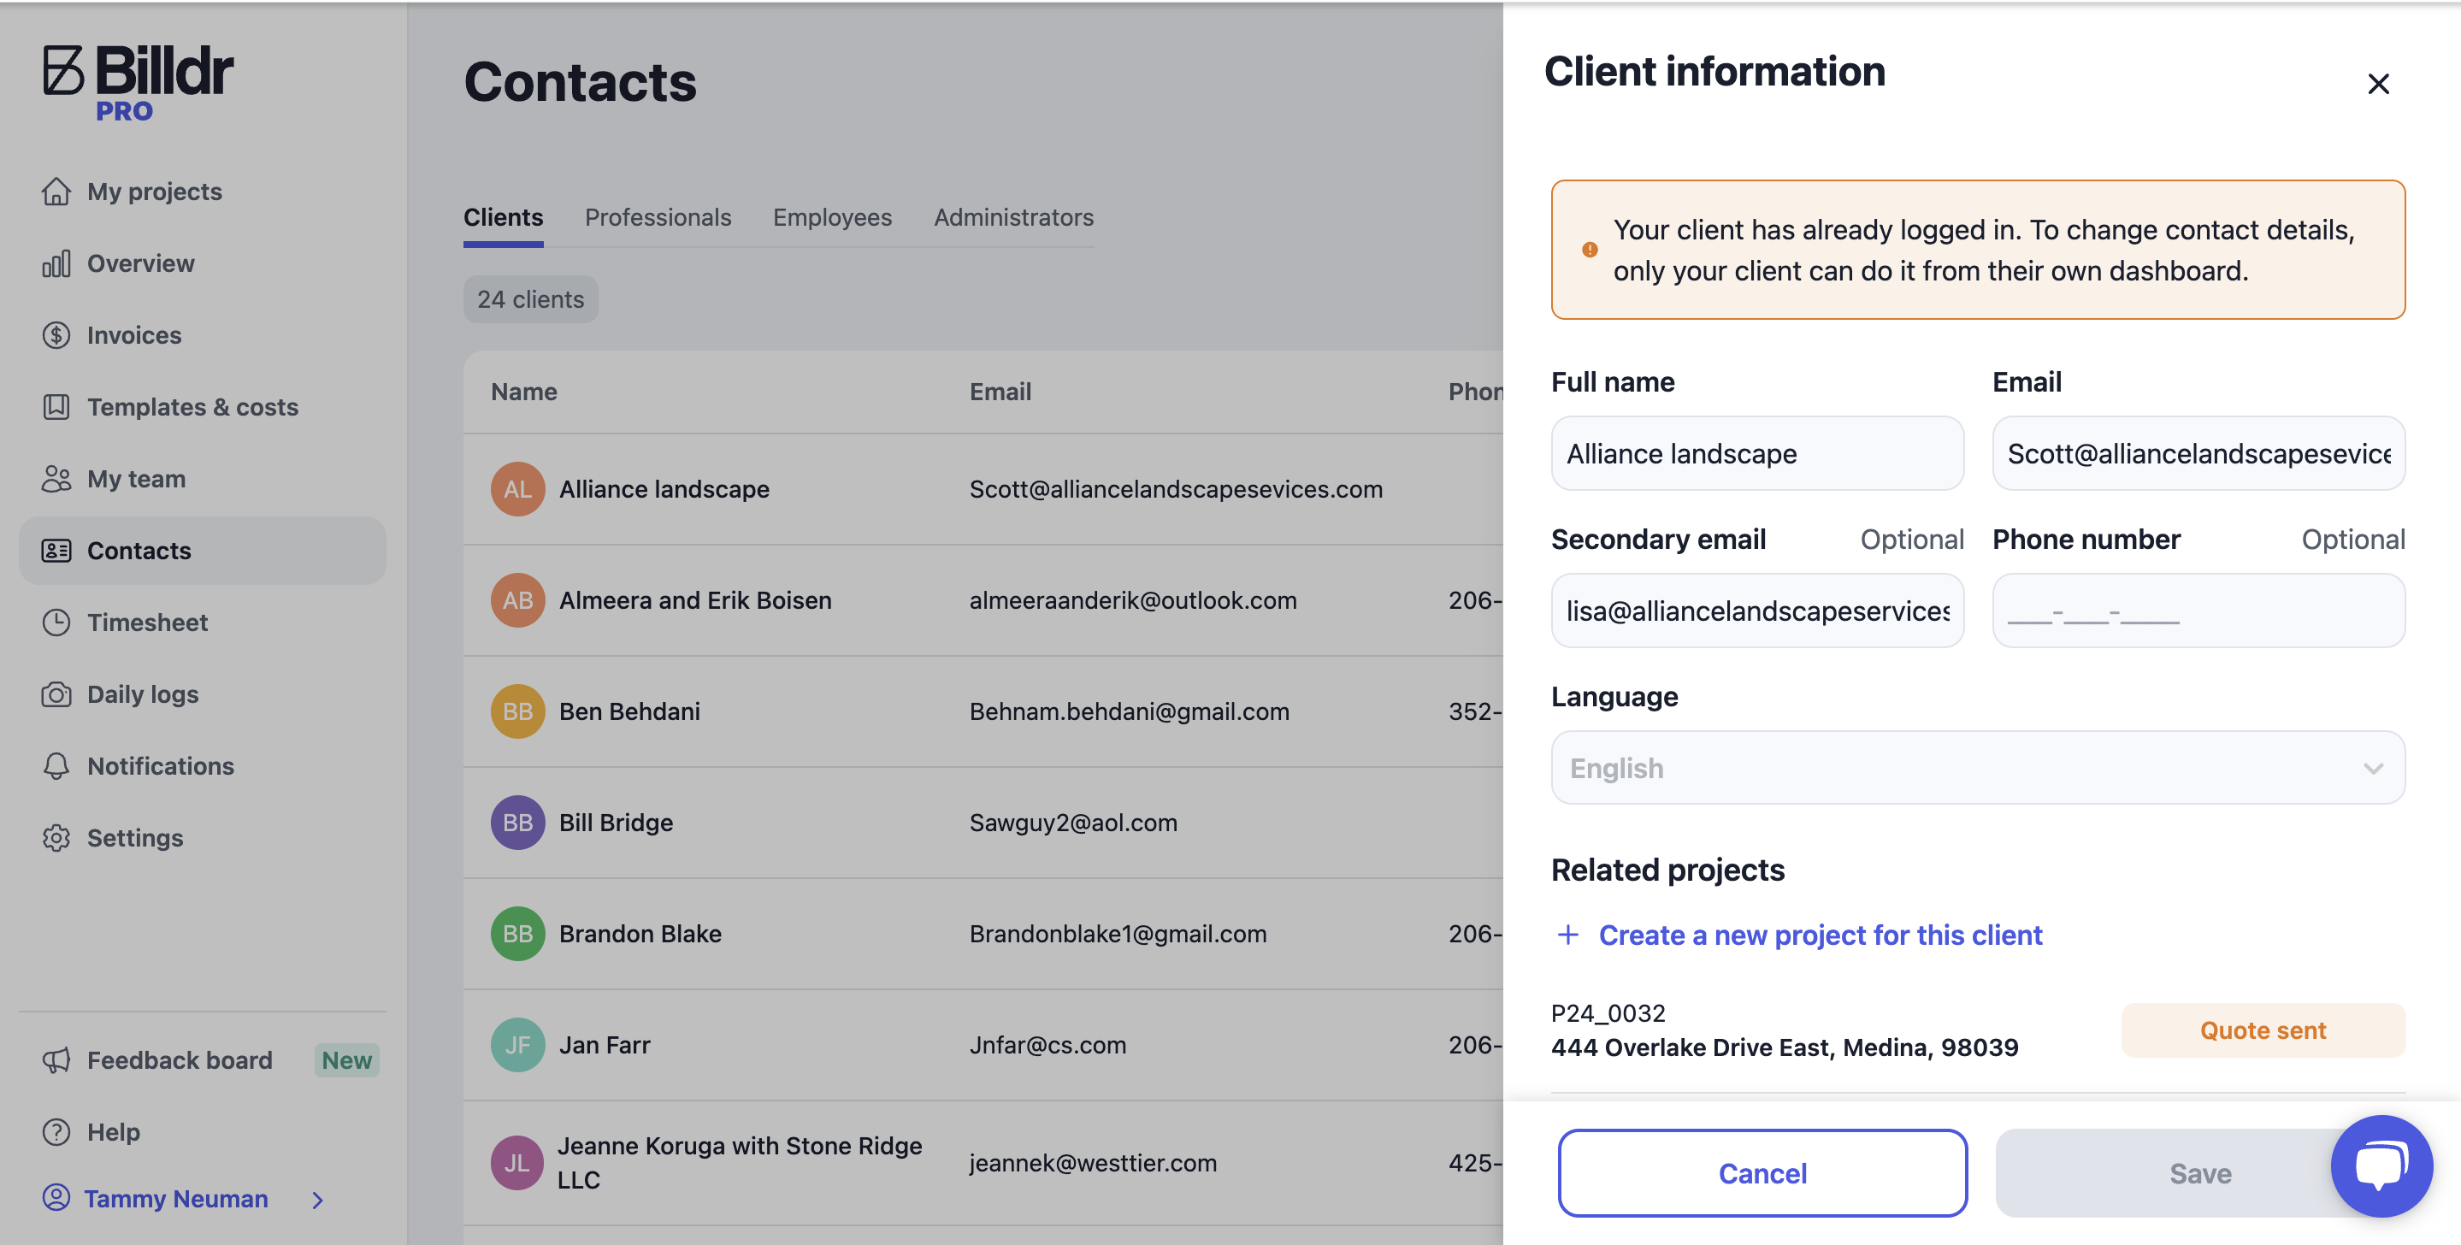Expand the English language dropdown
The height and width of the screenshot is (1245, 2461).
pyautogui.click(x=1977, y=768)
